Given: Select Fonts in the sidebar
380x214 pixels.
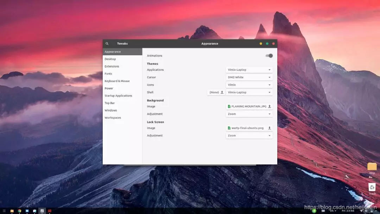Looking at the screenshot, I should click(x=122, y=74).
